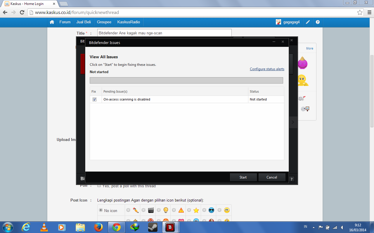
Task: Click the question mark icon on Bitdefender main window
Action: [292, 179]
